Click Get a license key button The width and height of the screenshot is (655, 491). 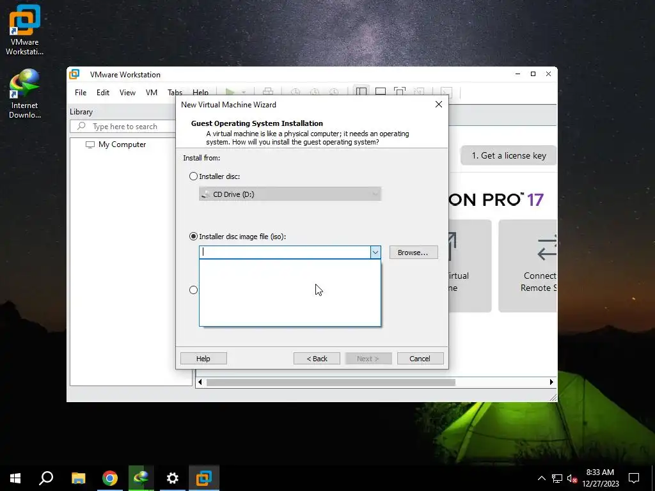(509, 156)
